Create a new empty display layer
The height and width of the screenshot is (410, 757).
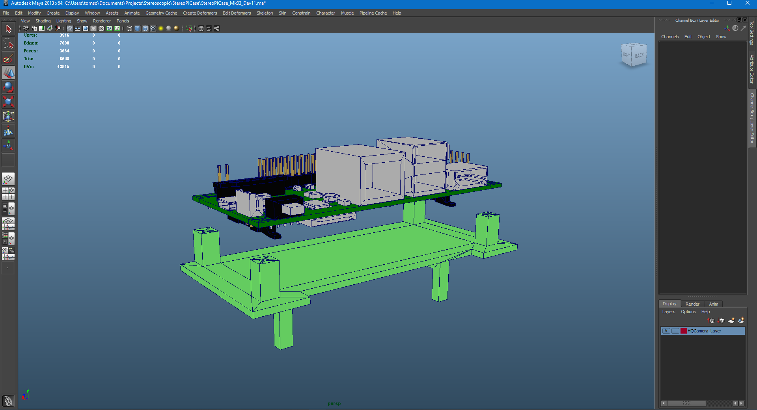point(731,321)
